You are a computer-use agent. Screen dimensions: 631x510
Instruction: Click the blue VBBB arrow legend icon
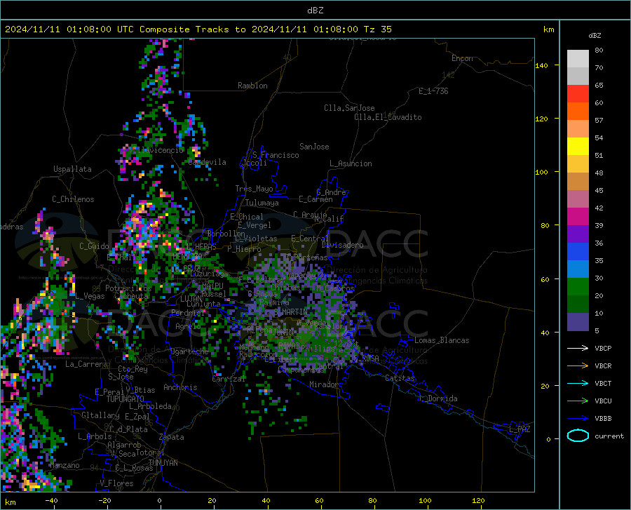578,419
